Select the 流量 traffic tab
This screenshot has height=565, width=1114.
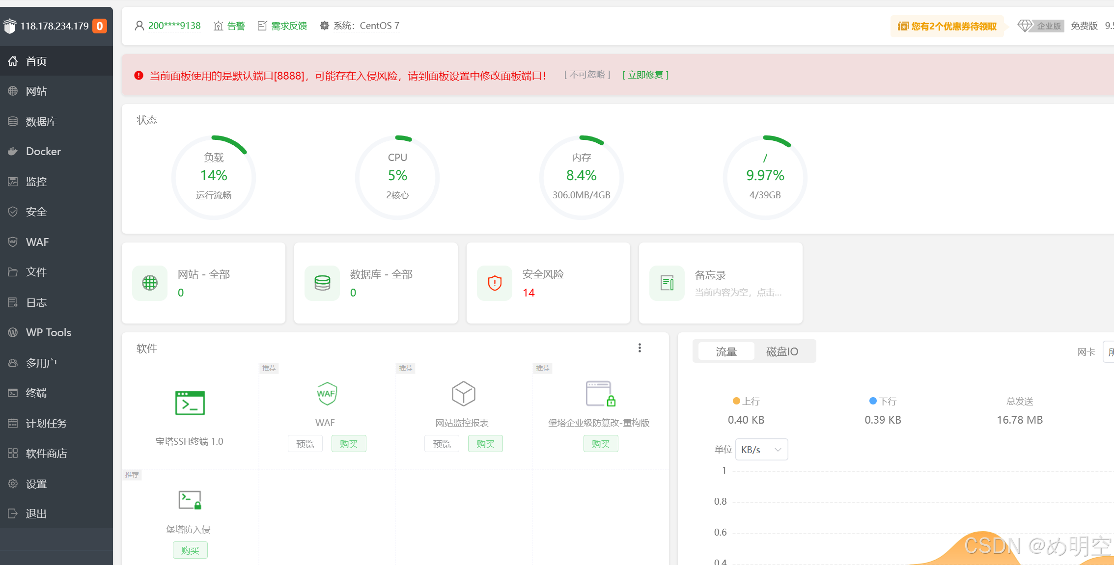726,351
